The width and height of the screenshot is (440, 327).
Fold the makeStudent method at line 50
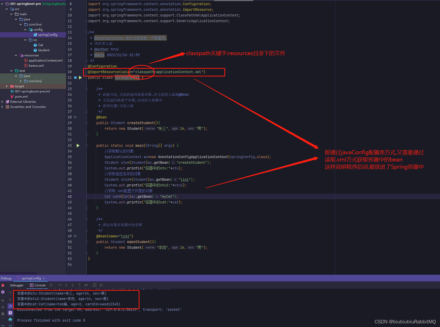tap(86, 242)
